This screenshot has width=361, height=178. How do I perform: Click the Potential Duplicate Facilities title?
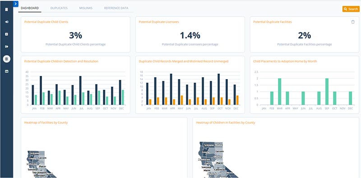point(273,22)
